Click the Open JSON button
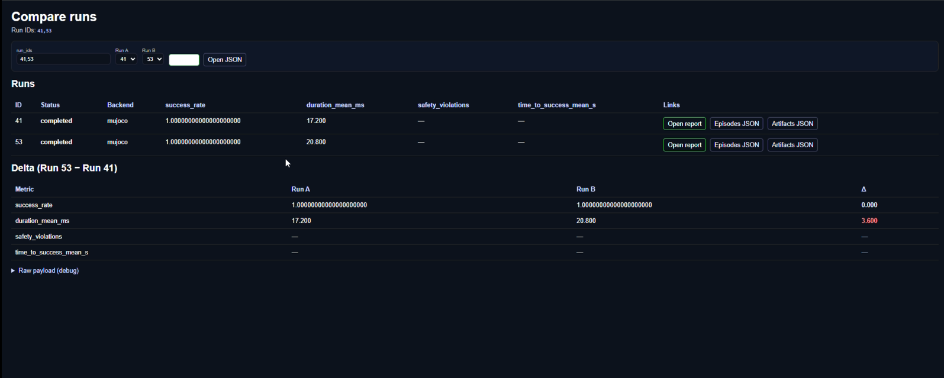Screen dimensions: 944x378 pyautogui.click(x=224, y=60)
